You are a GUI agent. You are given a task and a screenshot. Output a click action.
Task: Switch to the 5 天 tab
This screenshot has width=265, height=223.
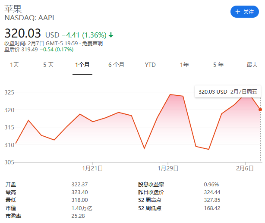48,65
